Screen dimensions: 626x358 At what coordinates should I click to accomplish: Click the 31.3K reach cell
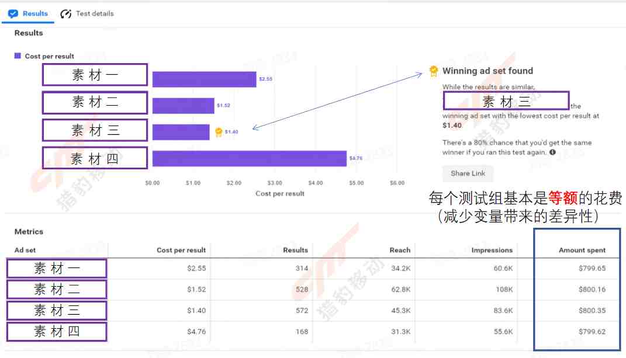tap(401, 332)
